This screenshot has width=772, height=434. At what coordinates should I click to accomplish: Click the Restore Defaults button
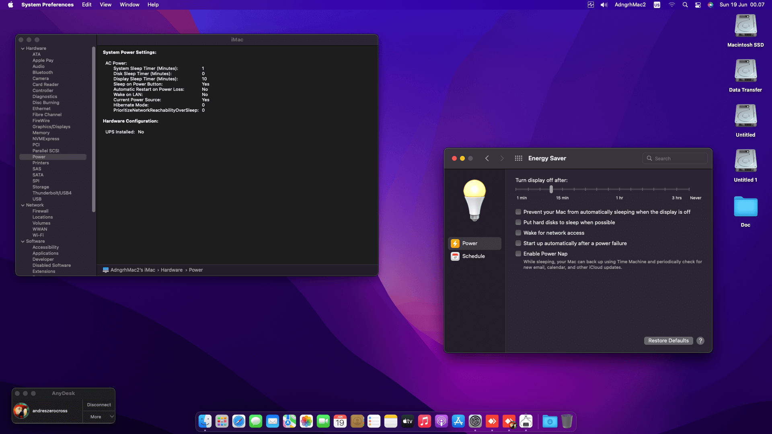(668, 341)
